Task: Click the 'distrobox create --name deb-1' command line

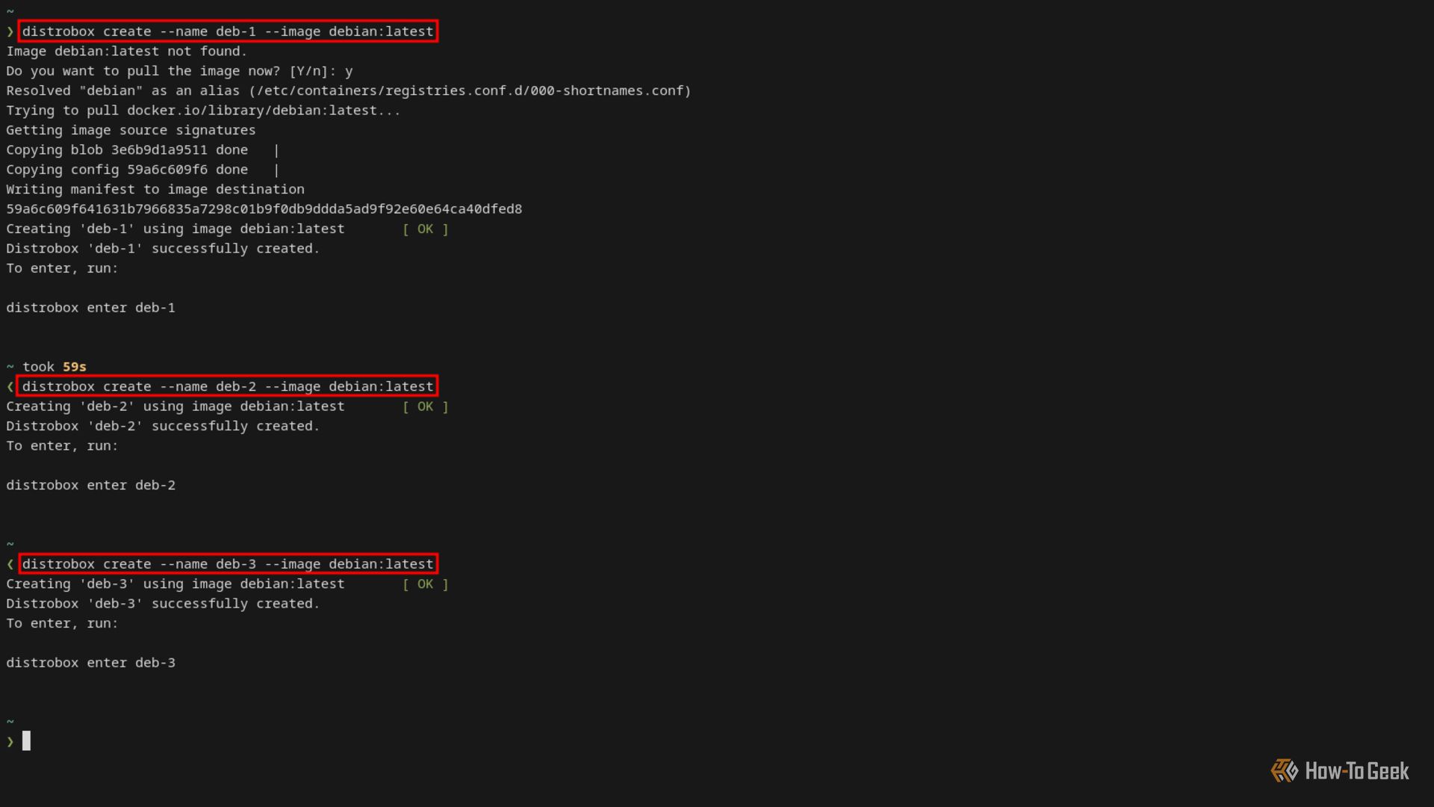Action: tap(228, 31)
